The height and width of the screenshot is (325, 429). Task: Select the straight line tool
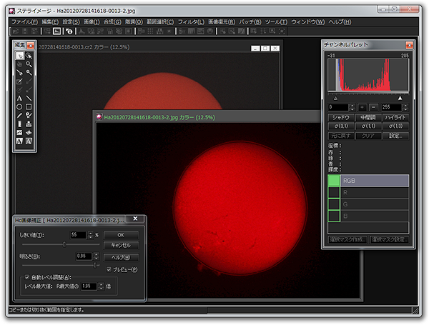[29, 98]
